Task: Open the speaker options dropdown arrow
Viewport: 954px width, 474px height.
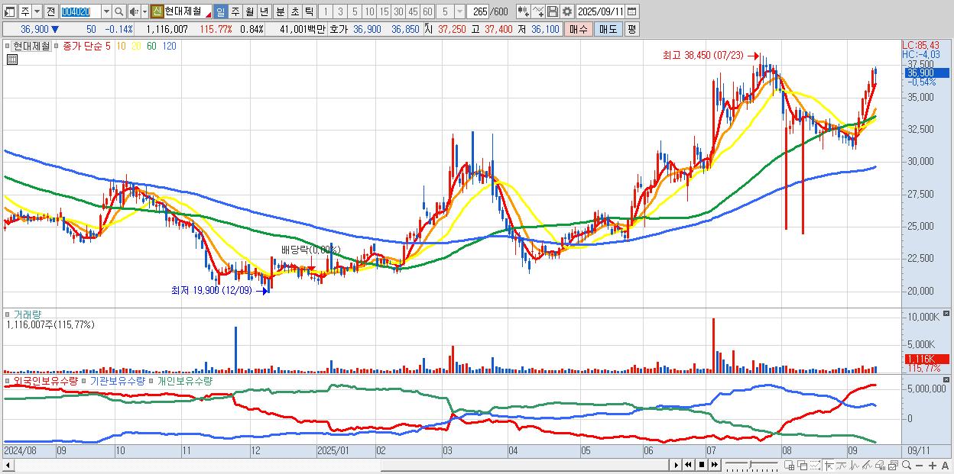Action: (x=144, y=11)
